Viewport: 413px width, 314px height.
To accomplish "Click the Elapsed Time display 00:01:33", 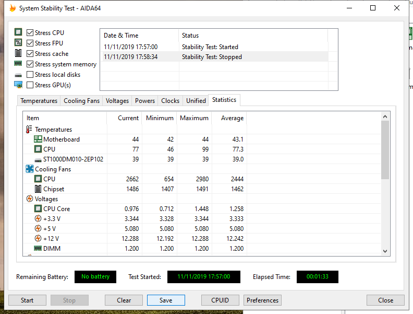I will [318, 277].
